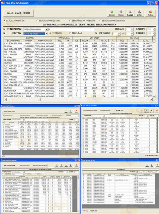Click Tampil icon in Form Analisis Pelanggan window
The image size is (159, 214).
tap(66, 166)
